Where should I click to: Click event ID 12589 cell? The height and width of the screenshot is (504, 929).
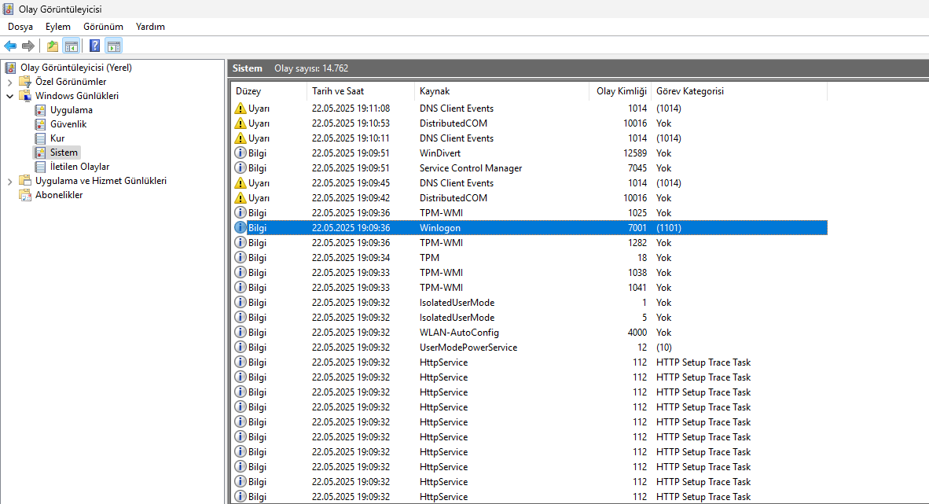pos(634,153)
